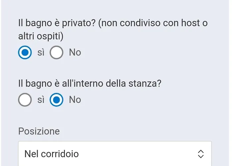
Task: Click the filled blue dot of inside-room 'No'
Action: (x=57, y=100)
